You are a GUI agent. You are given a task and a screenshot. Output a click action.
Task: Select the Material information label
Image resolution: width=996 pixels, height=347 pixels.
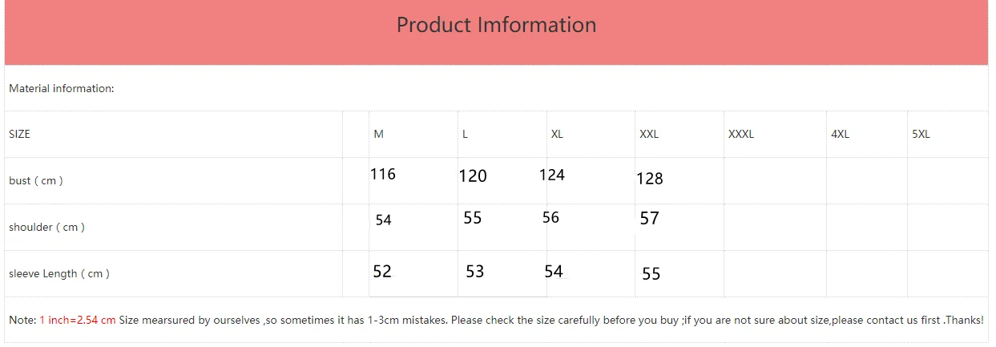tap(62, 88)
